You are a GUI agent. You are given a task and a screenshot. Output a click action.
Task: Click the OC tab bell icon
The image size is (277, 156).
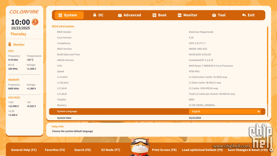[x=95, y=15]
